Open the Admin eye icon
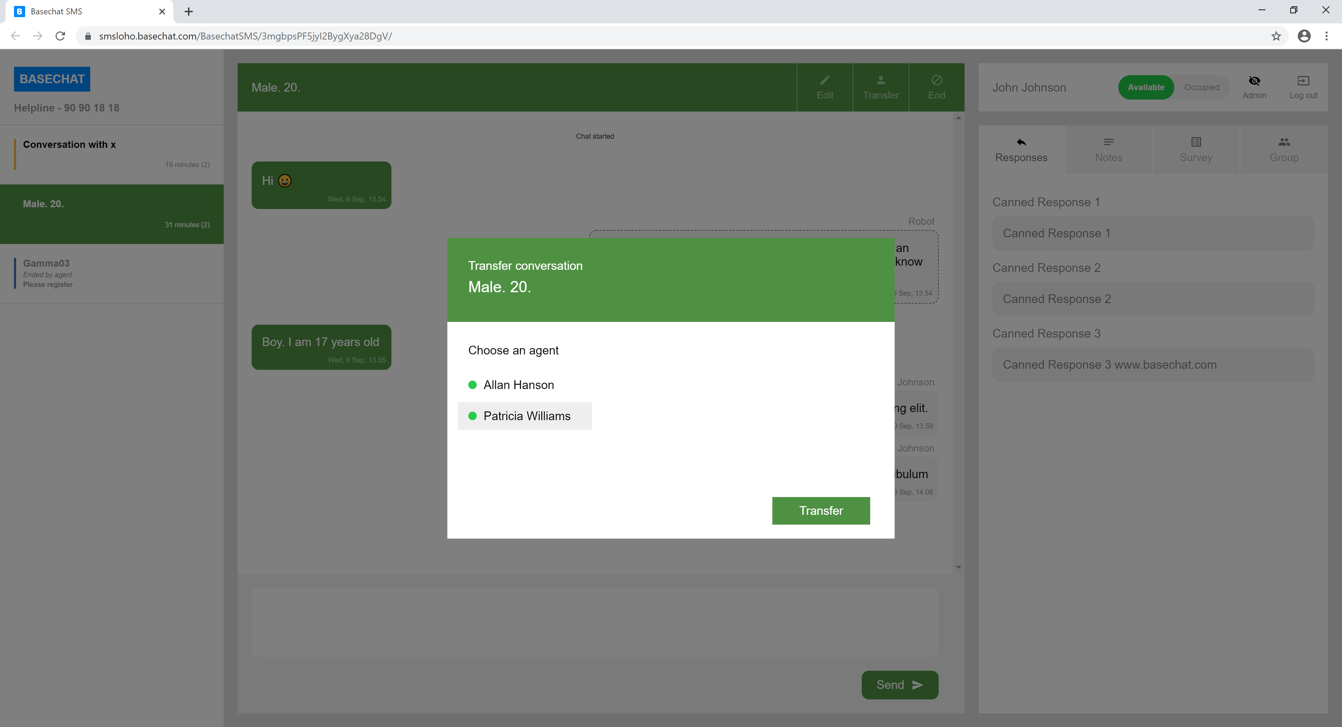This screenshot has width=1342, height=727. click(x=1254, y=81)
